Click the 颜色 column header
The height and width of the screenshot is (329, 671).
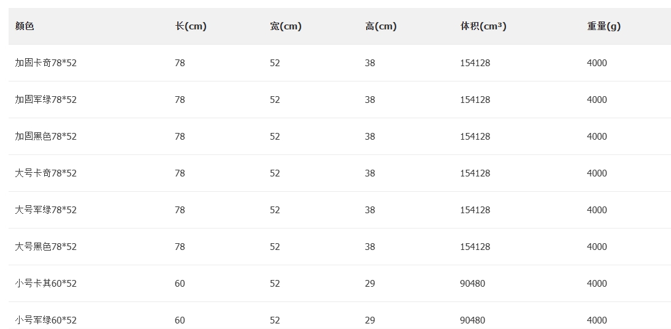coord(25,26)
